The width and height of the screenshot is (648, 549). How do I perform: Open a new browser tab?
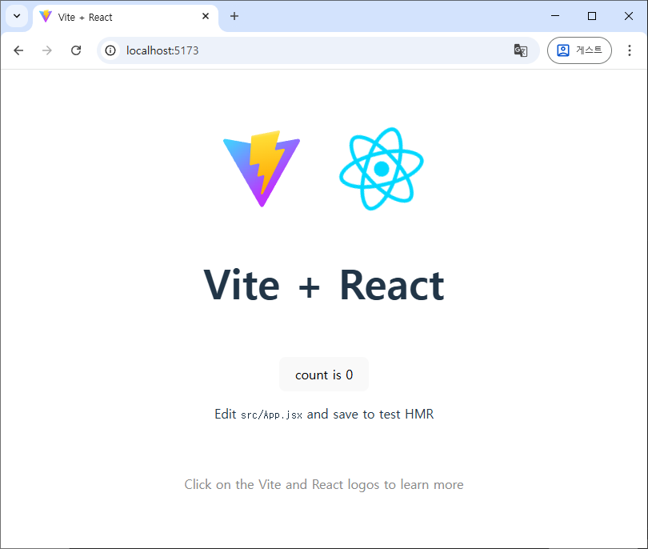234,16
